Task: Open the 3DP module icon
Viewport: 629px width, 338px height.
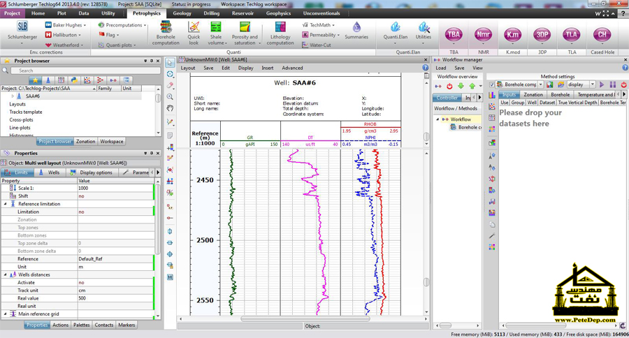Action: coord(542,34)
